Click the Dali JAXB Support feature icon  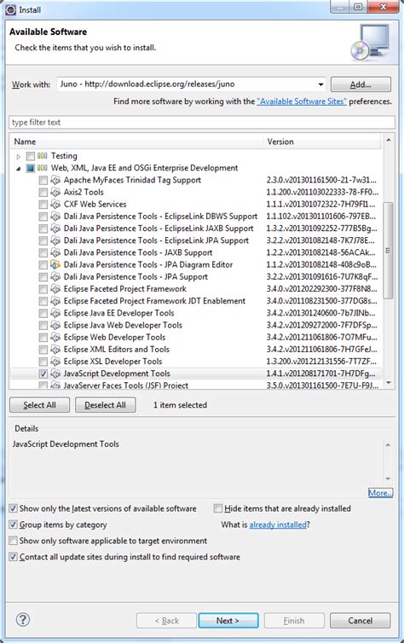pyautogui.click(x=55, y=252)
